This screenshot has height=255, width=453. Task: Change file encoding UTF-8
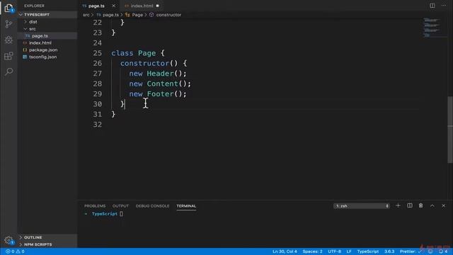[334, 251]
